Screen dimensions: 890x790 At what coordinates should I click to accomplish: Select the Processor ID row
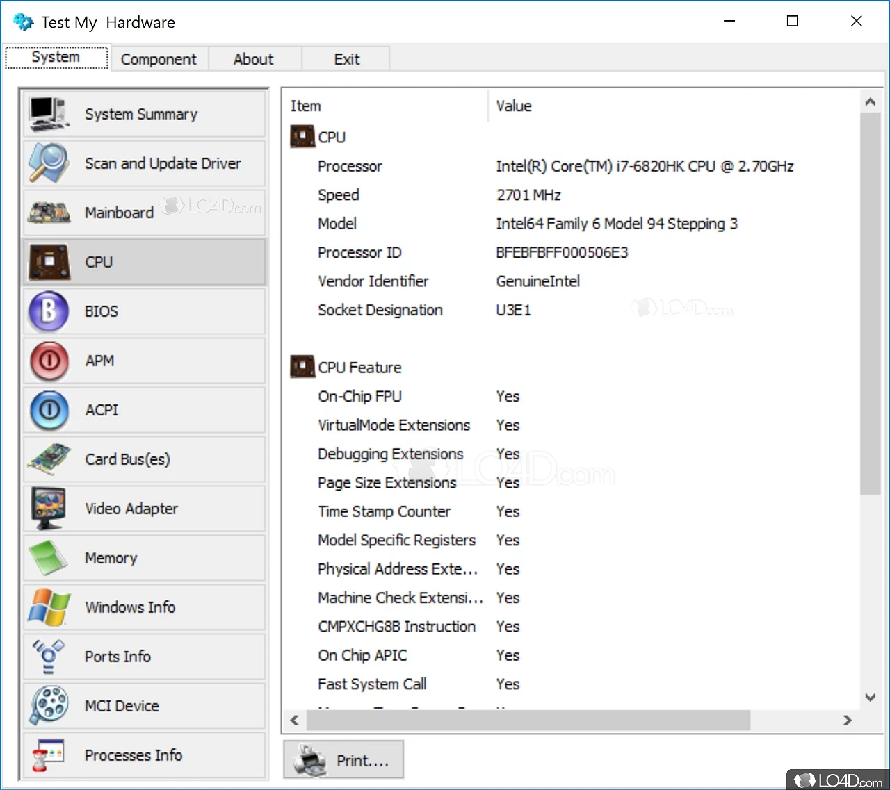(x=572, y=253)
